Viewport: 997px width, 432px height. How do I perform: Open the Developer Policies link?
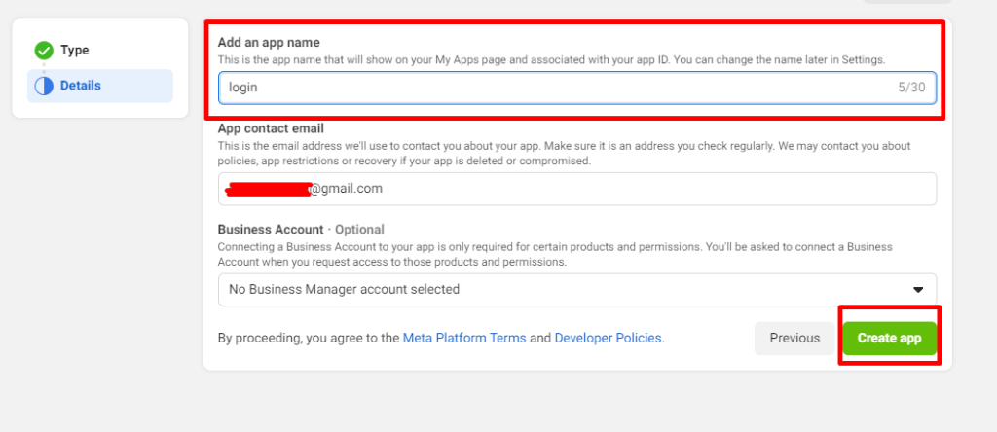(x=609, y=339)
